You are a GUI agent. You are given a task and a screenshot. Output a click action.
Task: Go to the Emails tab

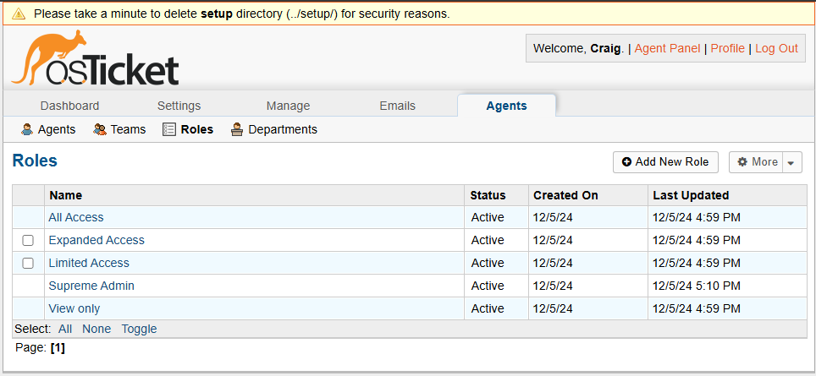point(397,106)
